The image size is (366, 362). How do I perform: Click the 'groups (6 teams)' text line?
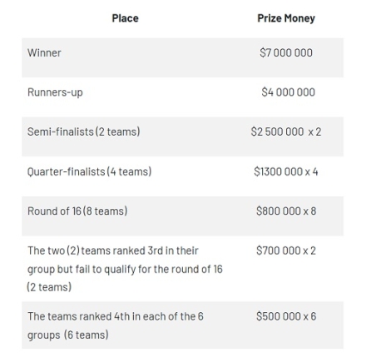coord(68,335)
